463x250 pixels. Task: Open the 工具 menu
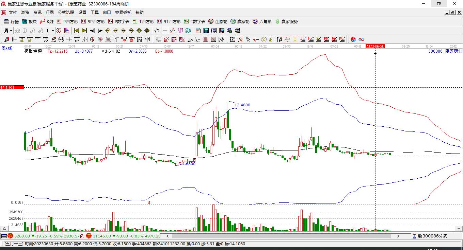95,13
